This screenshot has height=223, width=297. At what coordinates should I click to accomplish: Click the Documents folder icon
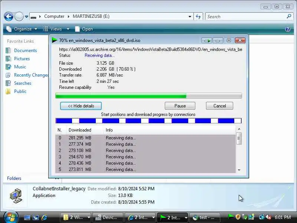pos(8,51)
